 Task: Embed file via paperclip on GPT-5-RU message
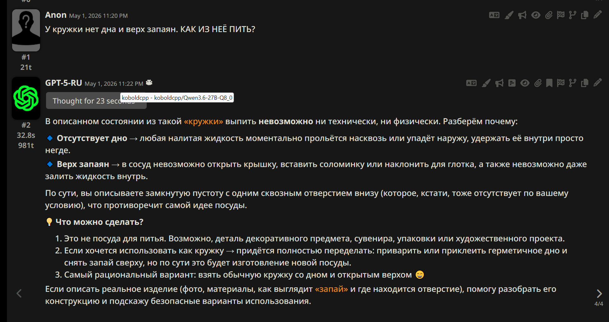(x=538, y=83)
